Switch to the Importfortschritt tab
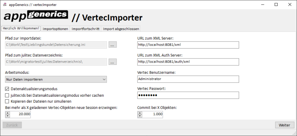297x136 pixels. tap(85, 29)
